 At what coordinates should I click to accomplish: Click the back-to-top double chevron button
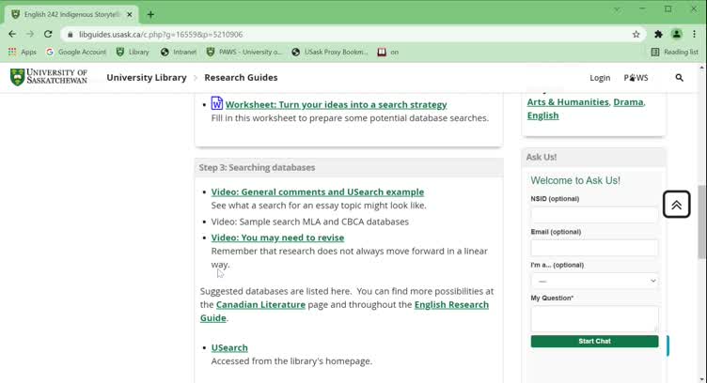click(676, 205)
